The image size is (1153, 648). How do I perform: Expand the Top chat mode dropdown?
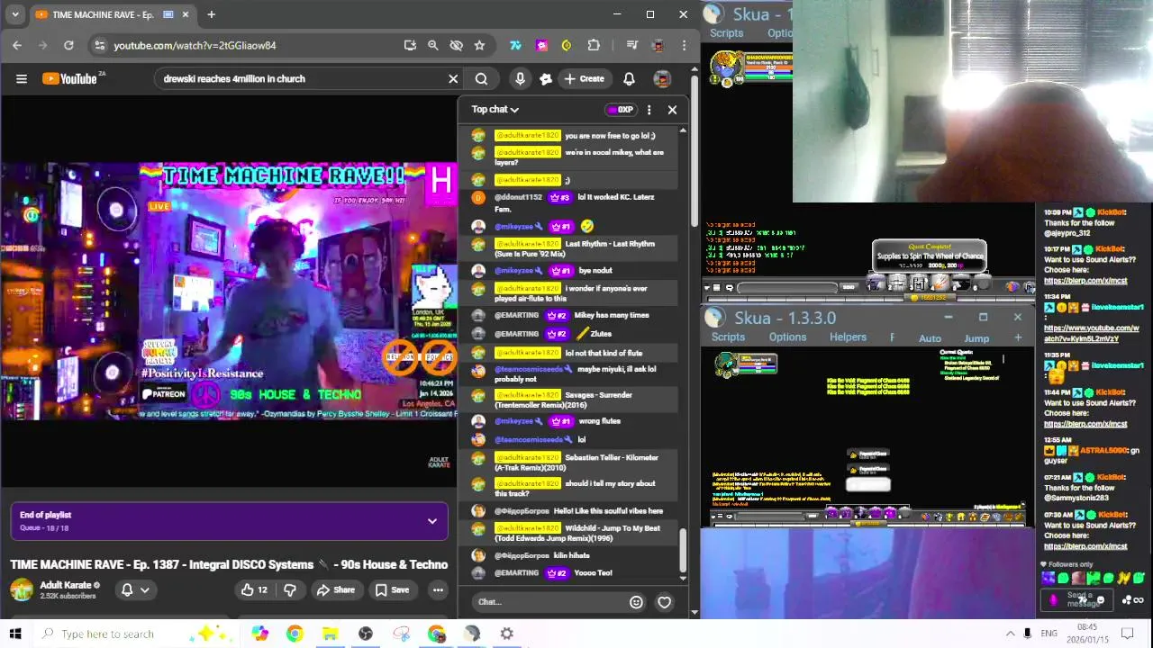point(495,110)
